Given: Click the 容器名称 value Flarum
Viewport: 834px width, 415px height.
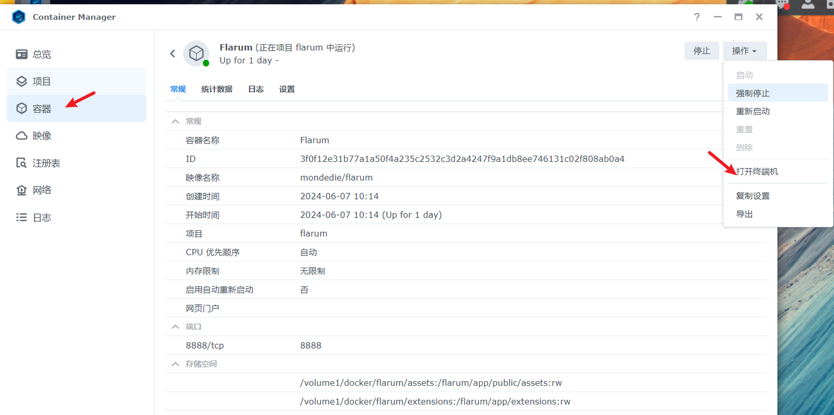Looking at the screenshot, I should tap(315, 140).
